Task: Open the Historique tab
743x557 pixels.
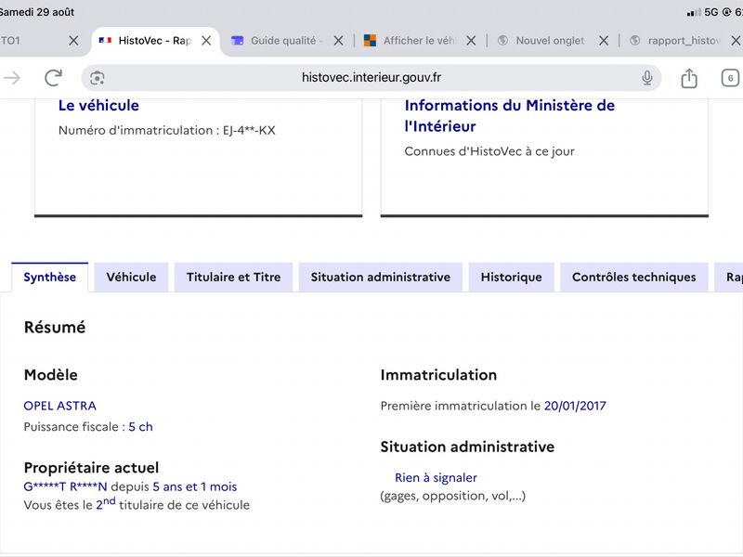Action: (512, 277)
